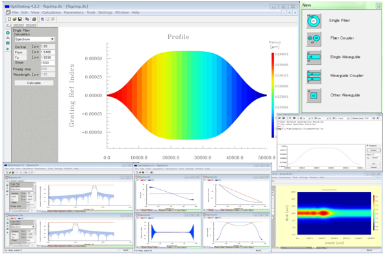Open the Parameters menu

[x=73, y=12]
